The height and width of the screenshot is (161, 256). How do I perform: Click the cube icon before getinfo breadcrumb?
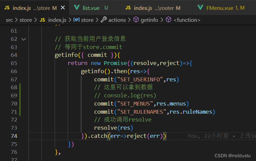[x=136, y=20]
